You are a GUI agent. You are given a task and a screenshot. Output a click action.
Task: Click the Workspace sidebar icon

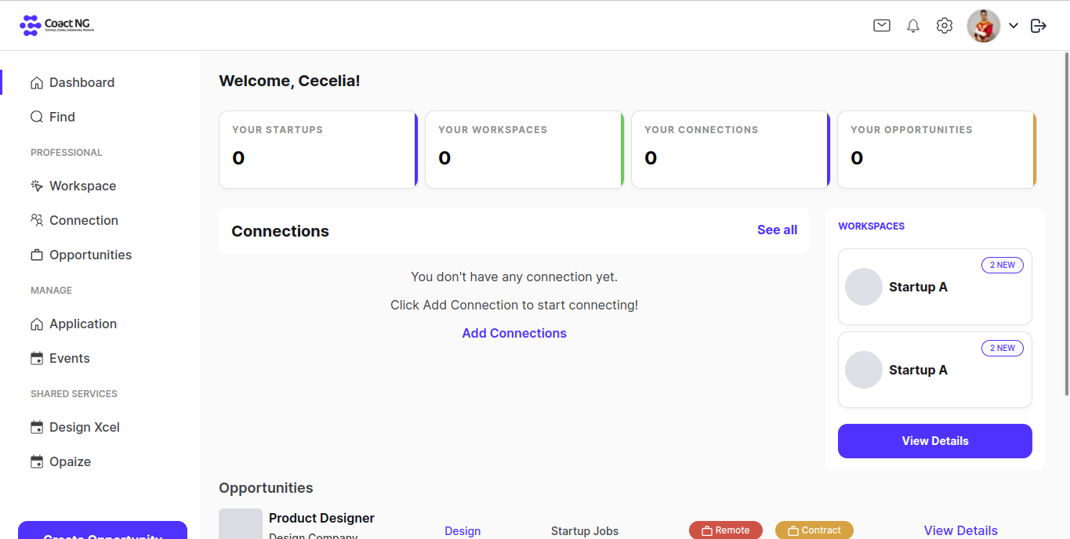(37, 186)
